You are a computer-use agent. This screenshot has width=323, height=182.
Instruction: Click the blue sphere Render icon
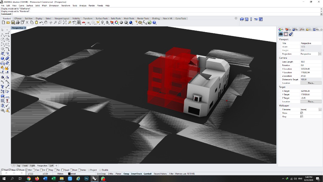pyautogui.click(x=131, y=22)
